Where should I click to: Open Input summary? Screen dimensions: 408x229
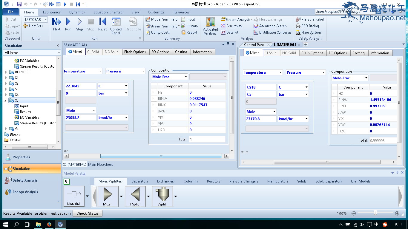point(188,19)
